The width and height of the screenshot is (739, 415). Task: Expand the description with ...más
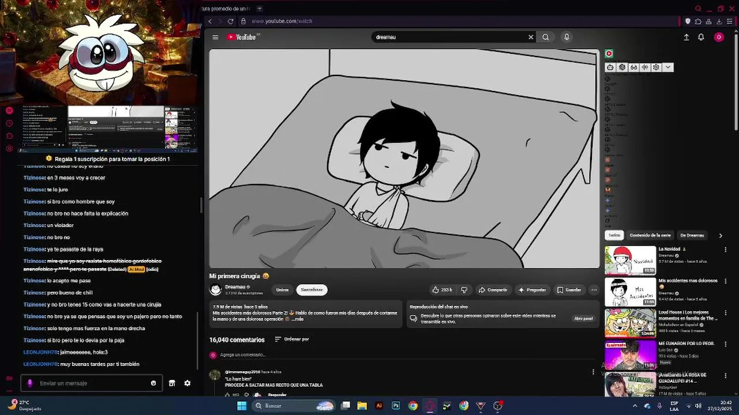point(297,319)
